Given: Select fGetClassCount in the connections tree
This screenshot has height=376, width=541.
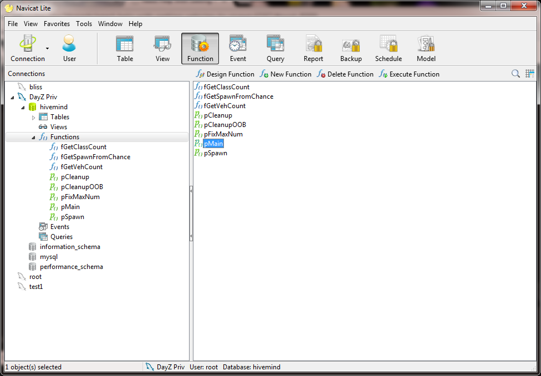Looking at the screenshot, I should click(84, 147).
